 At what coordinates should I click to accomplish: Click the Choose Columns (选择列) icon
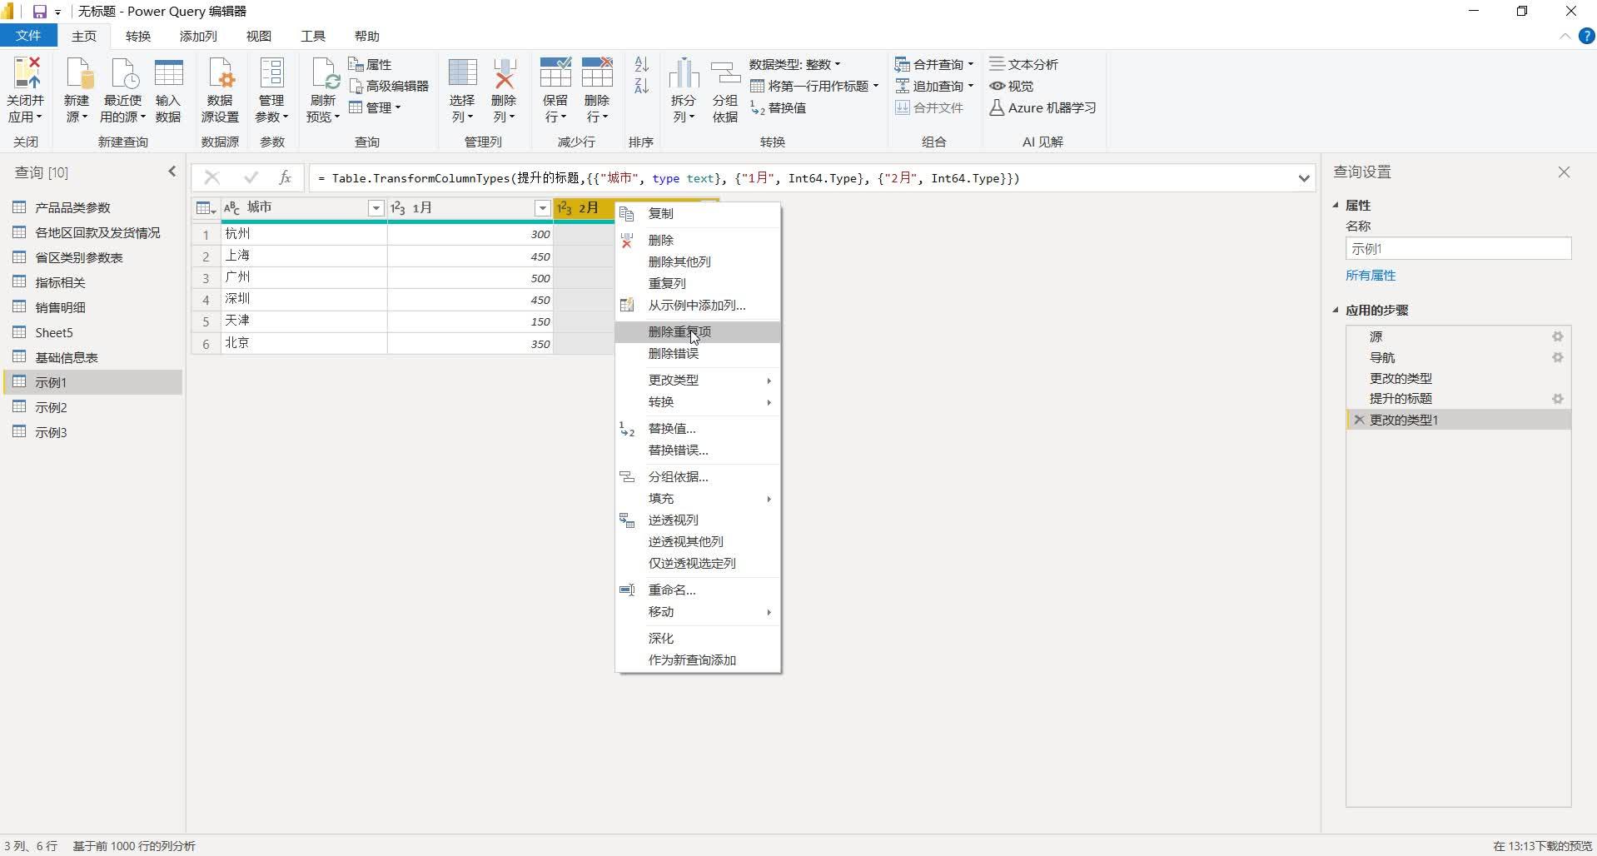pos(462,73)
